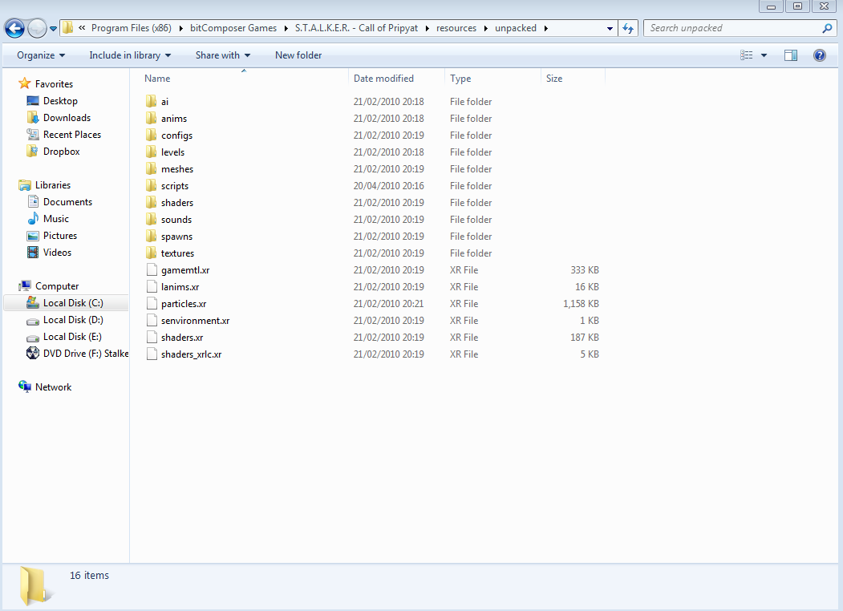The width and height of the screenshot is (843, 611).
Task: Sort by Date modified column
Action: [384, 79]
